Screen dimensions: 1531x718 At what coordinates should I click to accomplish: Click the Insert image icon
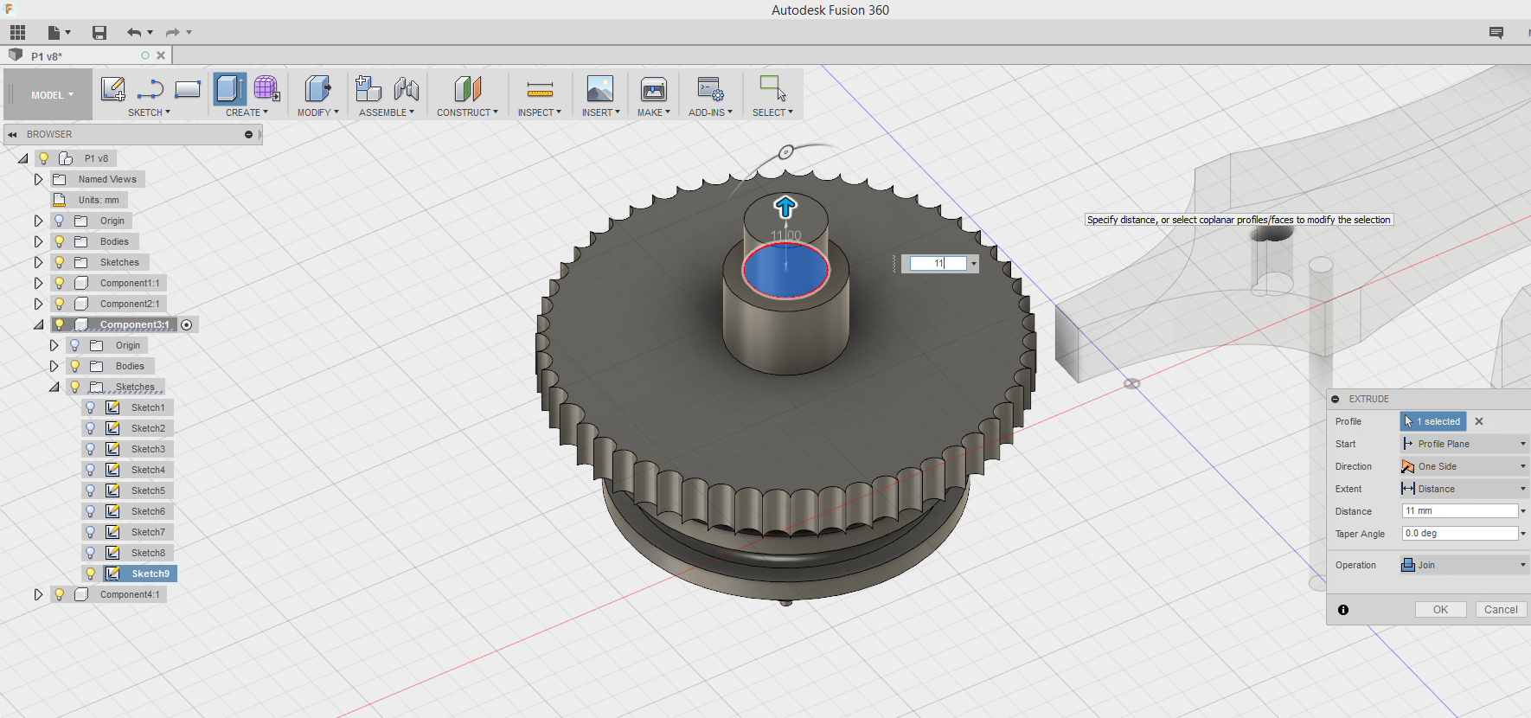(x=599, y=89)
